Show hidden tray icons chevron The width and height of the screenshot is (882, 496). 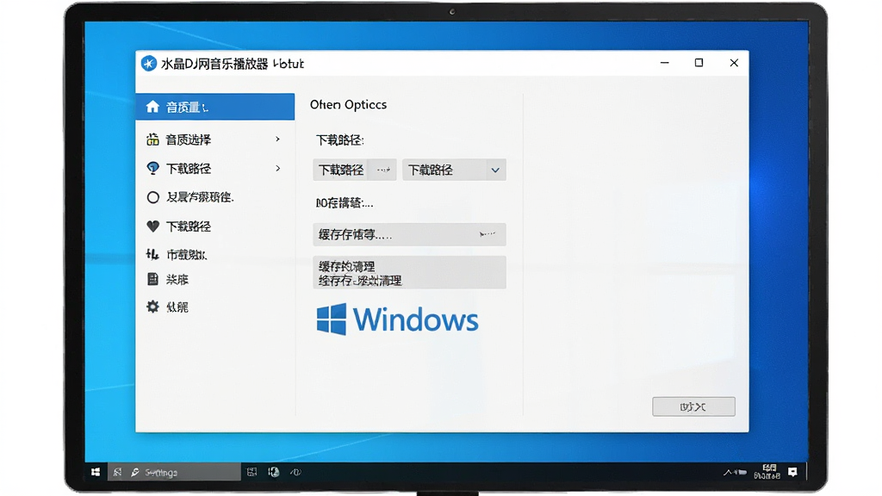tap(728, 473)
